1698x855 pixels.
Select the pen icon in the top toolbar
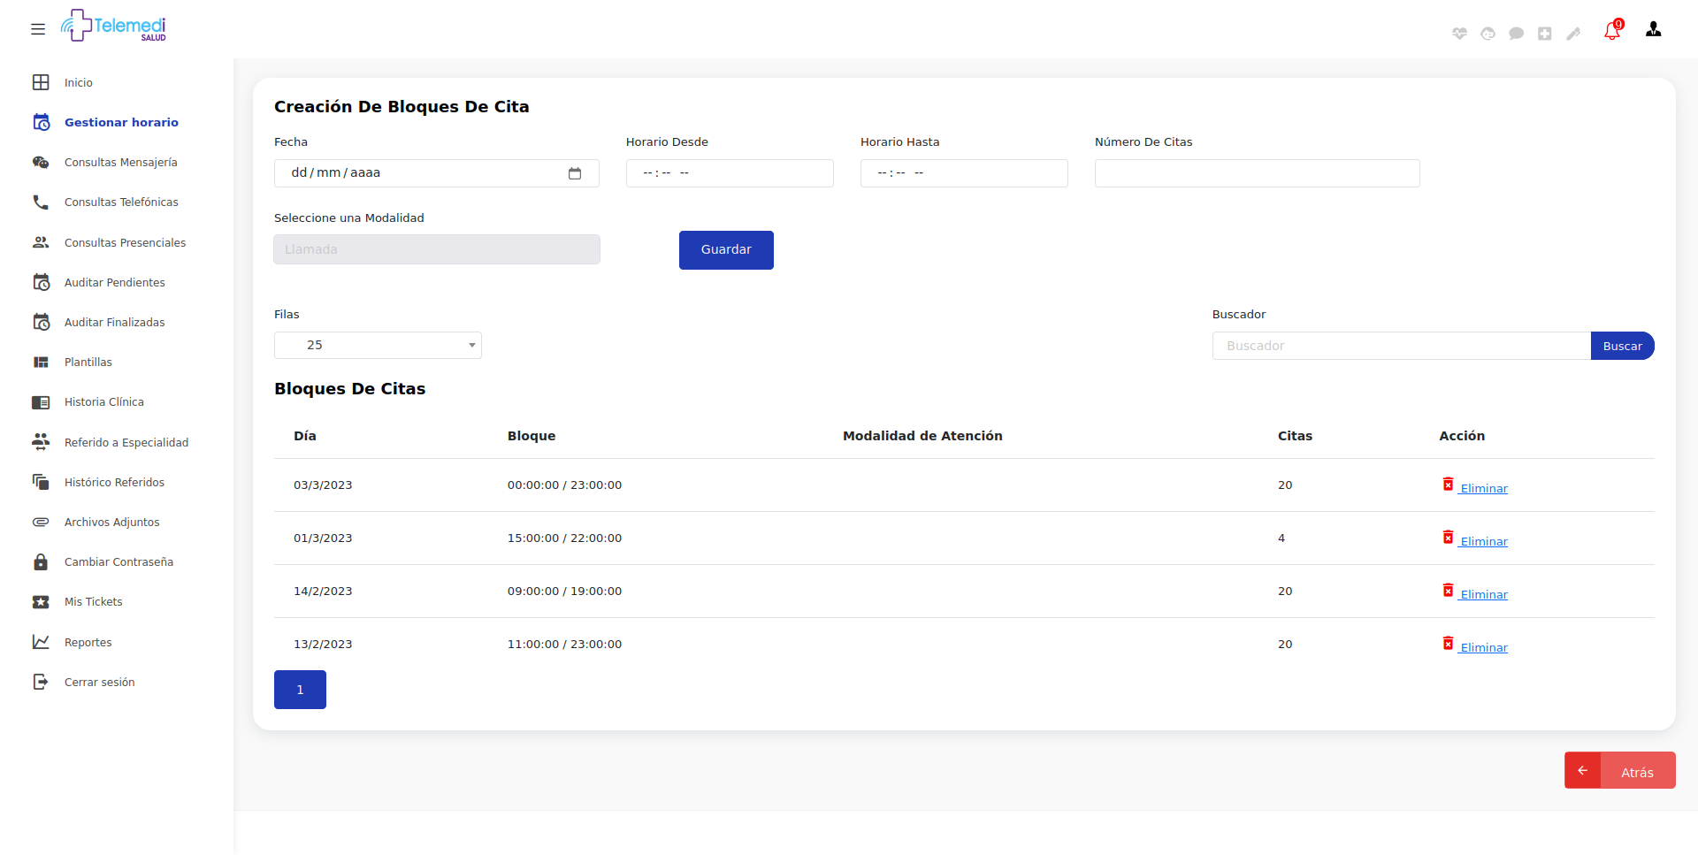(1574, 34)
